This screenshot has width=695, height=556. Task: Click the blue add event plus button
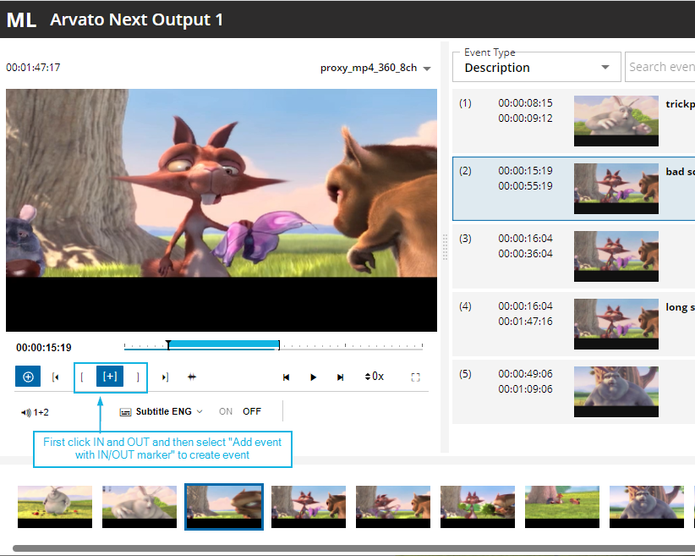click(x=28, y=377)
